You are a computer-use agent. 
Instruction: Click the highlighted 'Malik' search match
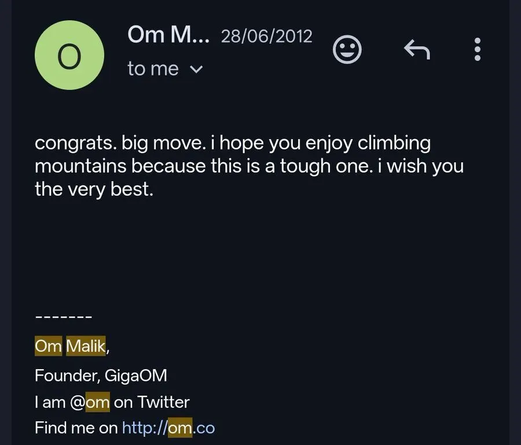pos(86,346)
